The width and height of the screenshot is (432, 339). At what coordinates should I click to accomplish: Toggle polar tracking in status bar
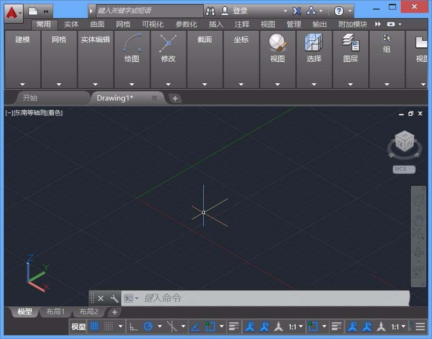[148, 327]
